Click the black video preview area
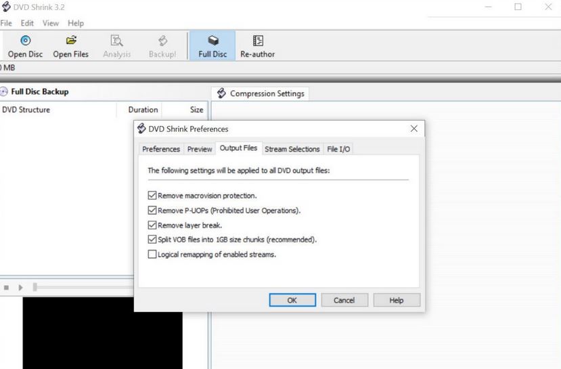Viewport: 561px width, 369px height. (x=103, y=333)
